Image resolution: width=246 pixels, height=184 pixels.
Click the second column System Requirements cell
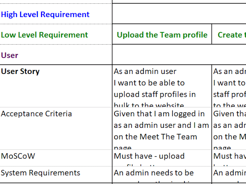229,174
